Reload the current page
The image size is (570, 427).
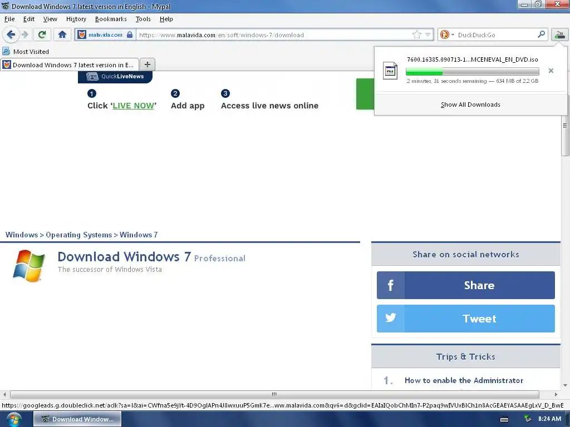42,35
